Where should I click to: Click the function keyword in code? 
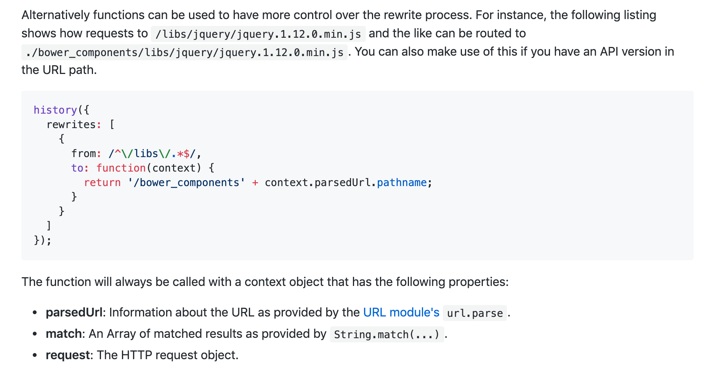121,168
